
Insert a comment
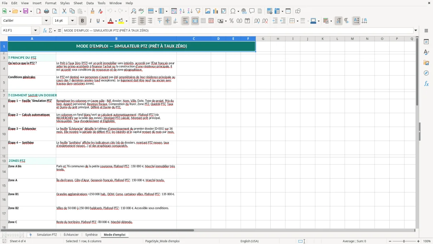[252, 11]
